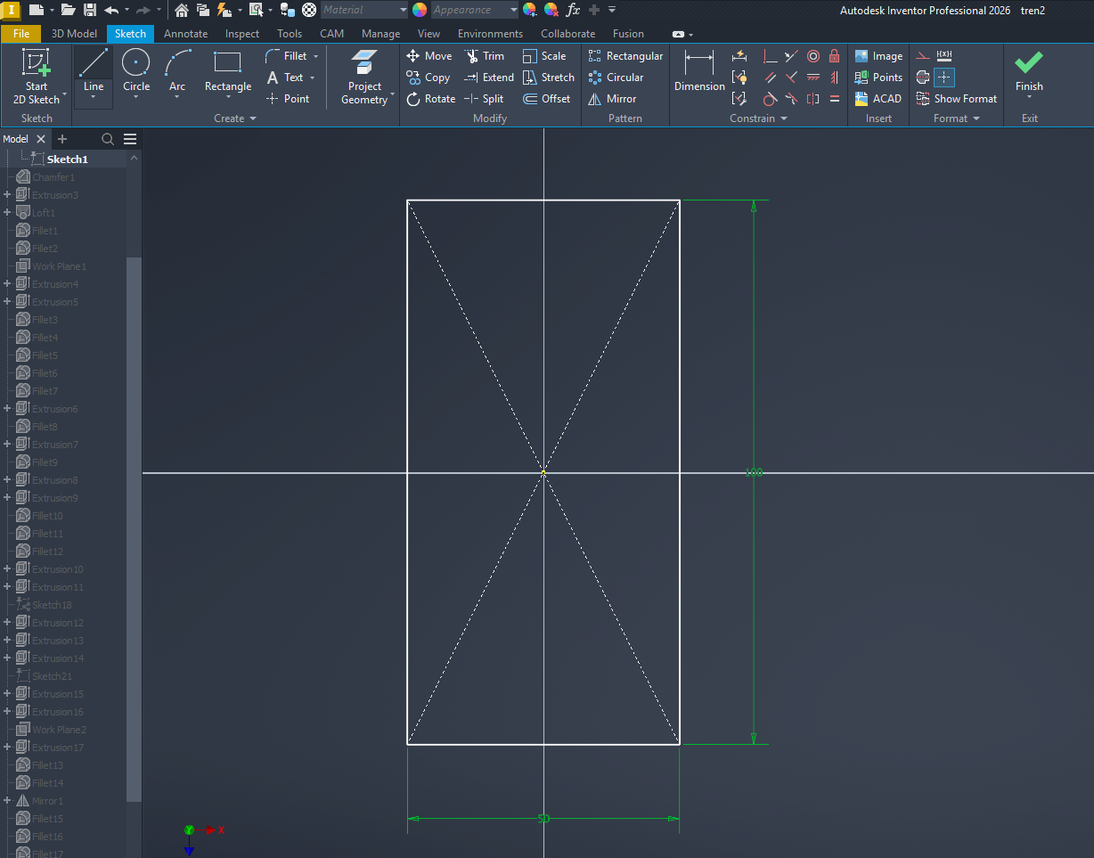Image resolution: width=1094 pixels, height=858 pixels.
Task: Toggle Show Format display
Action: (x=956, y=99)
